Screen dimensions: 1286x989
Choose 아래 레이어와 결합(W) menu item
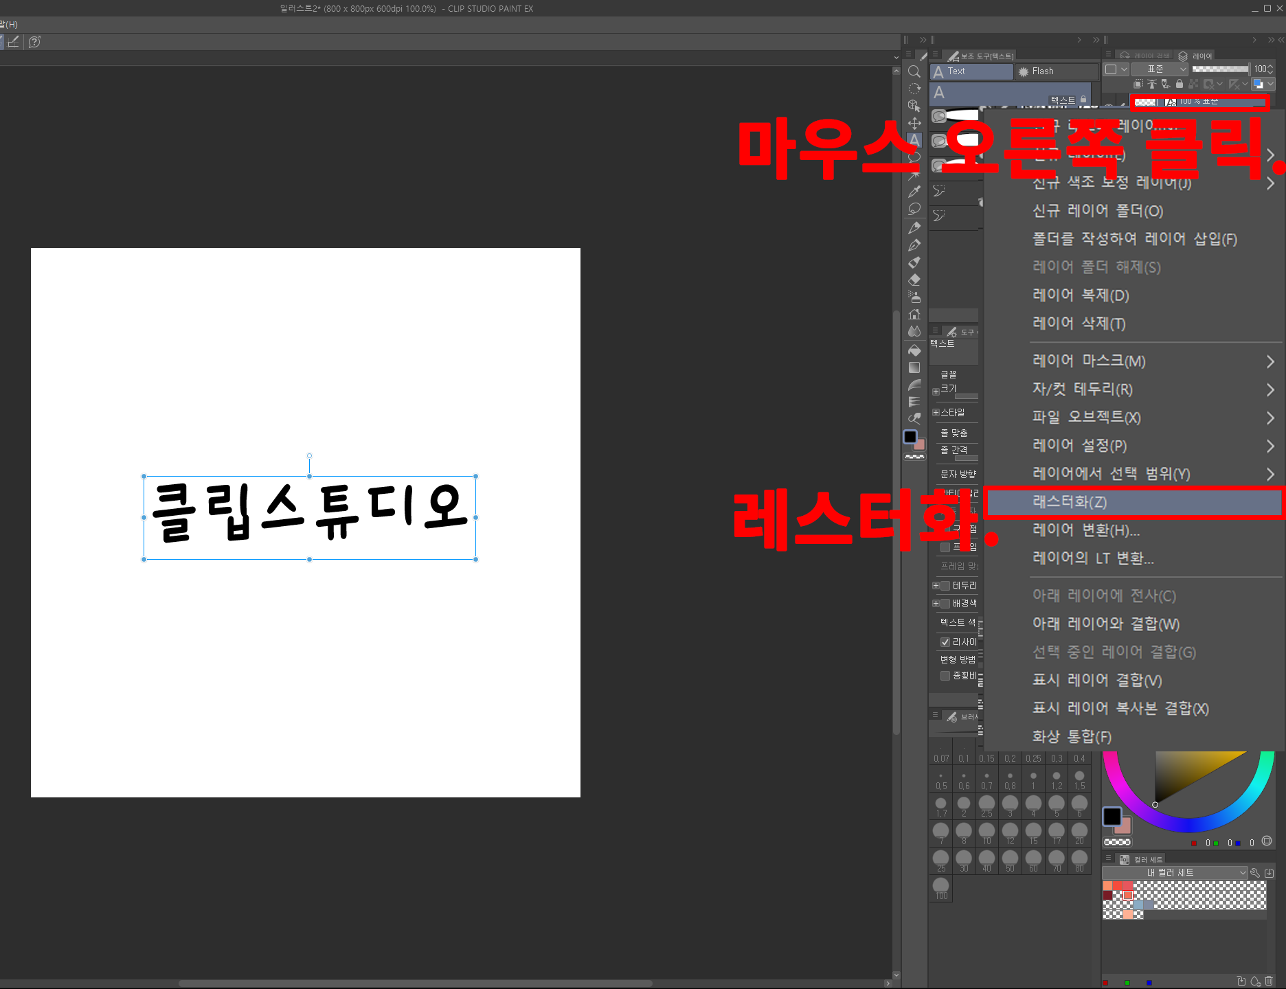pyautogui.click(x=1134, y=624)
